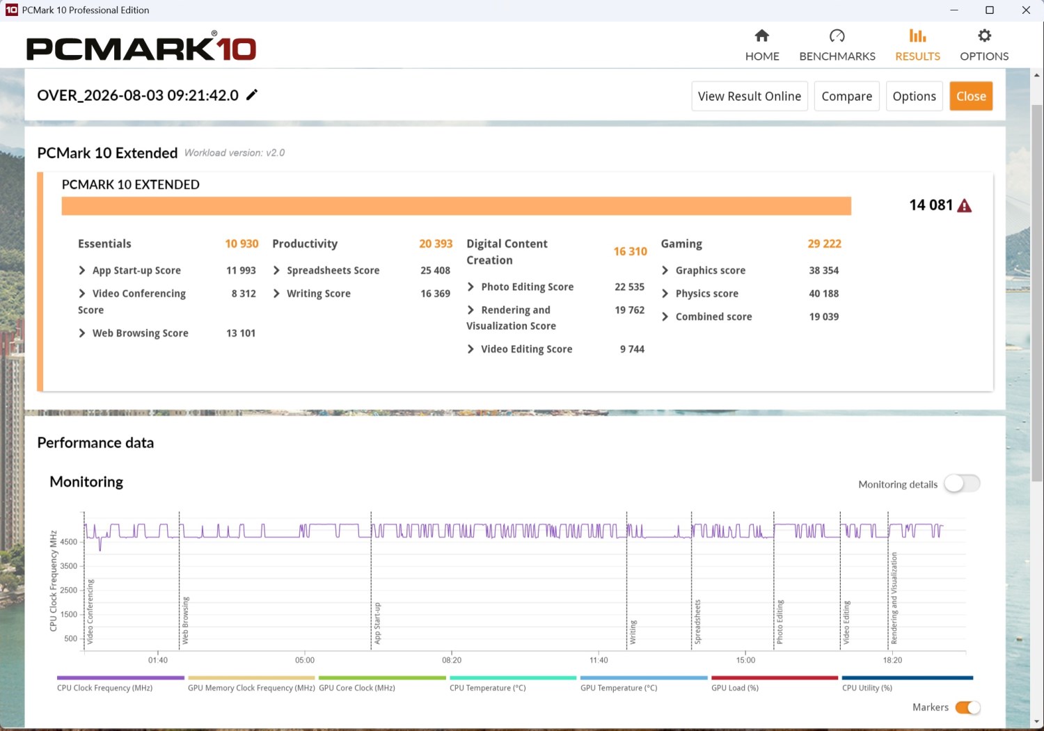Click the vertical scrollbar thumb
This screenshot has height=731, width=1044.
1037,292
